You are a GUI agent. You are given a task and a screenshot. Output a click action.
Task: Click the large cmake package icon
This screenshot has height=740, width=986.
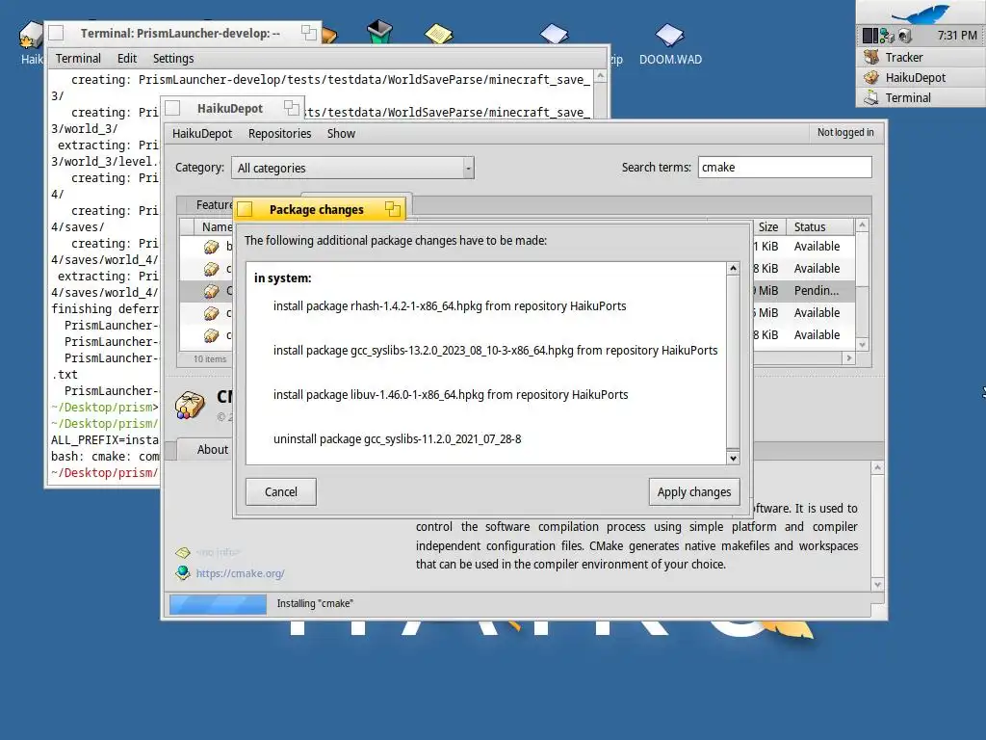tap(190, 405)
